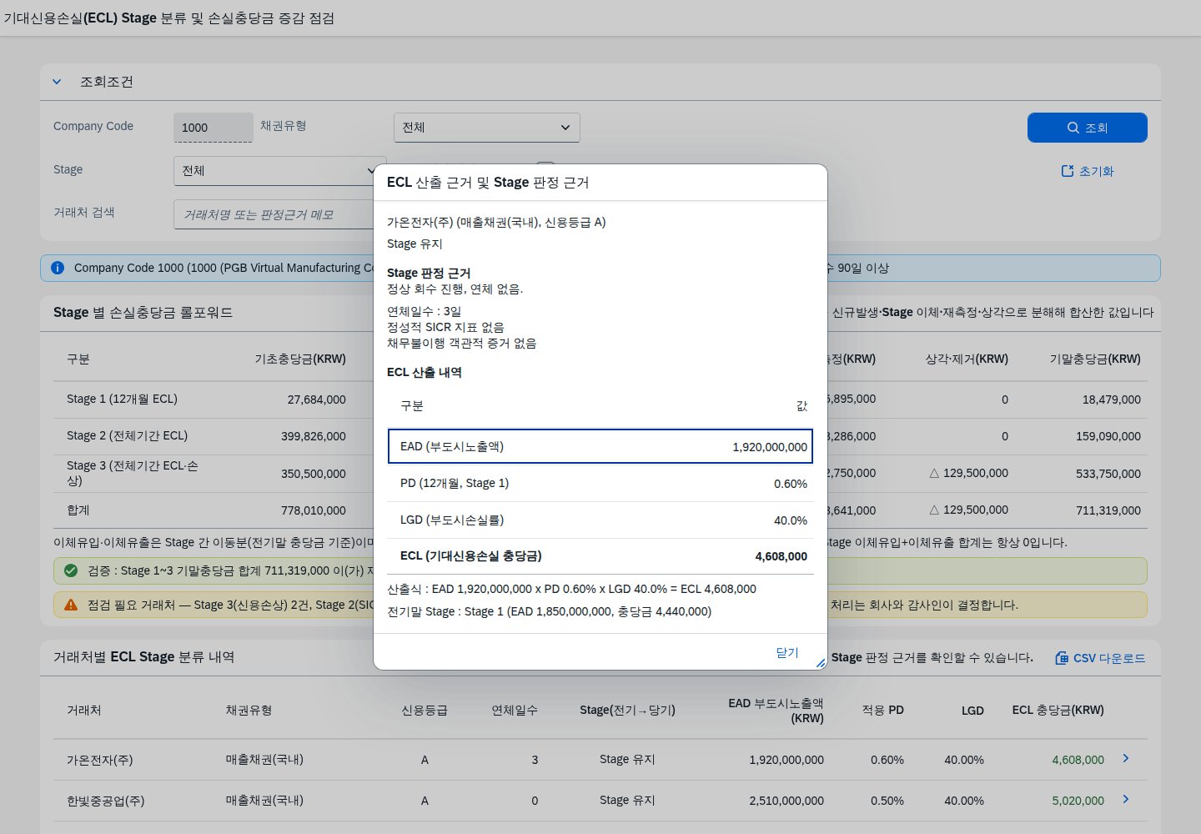Click the dialog resize handle icon

click(x=821, y=663)
